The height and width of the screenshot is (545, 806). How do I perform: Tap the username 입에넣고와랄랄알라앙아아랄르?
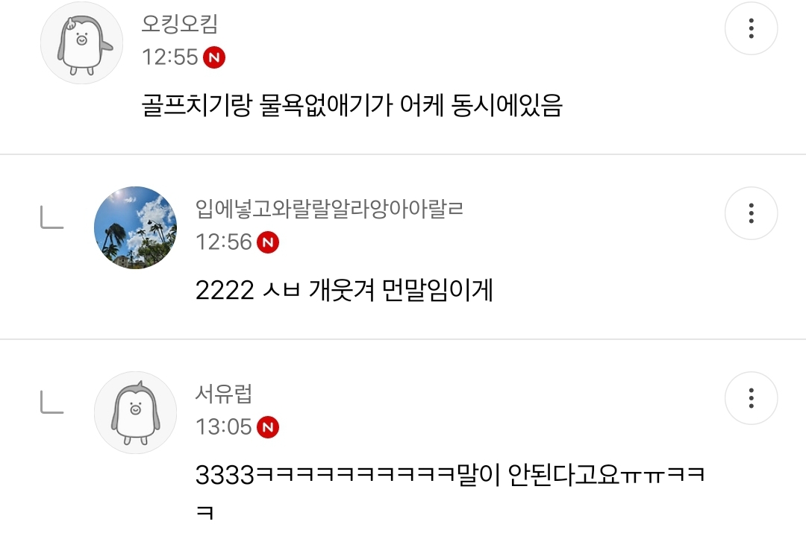(x=330, y=209)
